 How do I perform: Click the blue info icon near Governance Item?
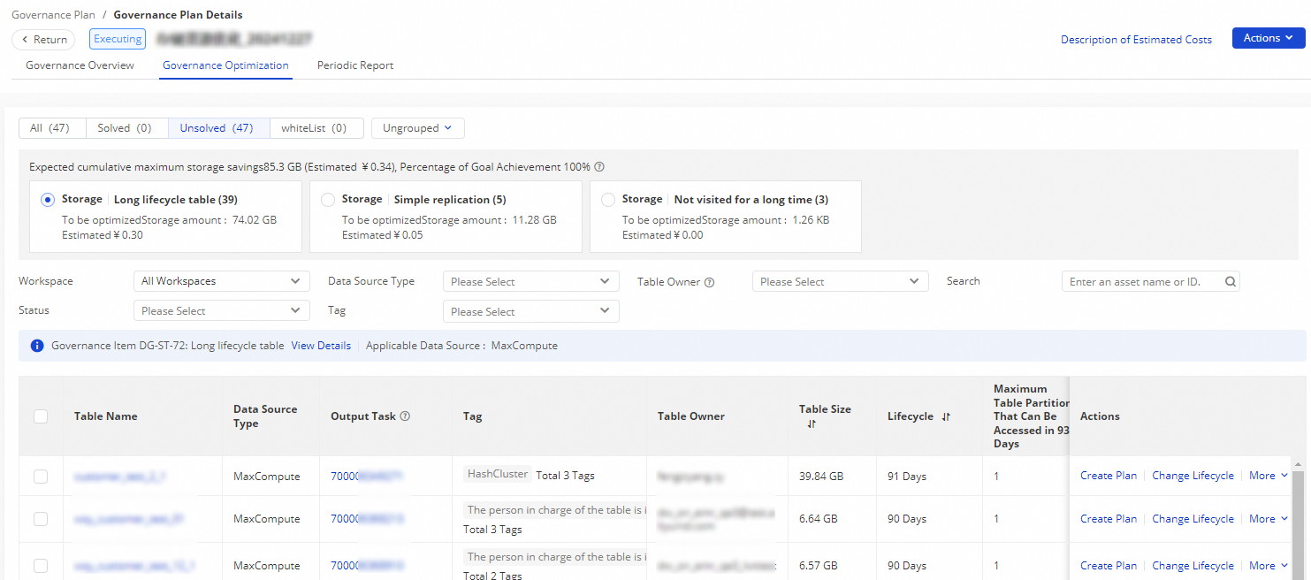tap(37, 346)
